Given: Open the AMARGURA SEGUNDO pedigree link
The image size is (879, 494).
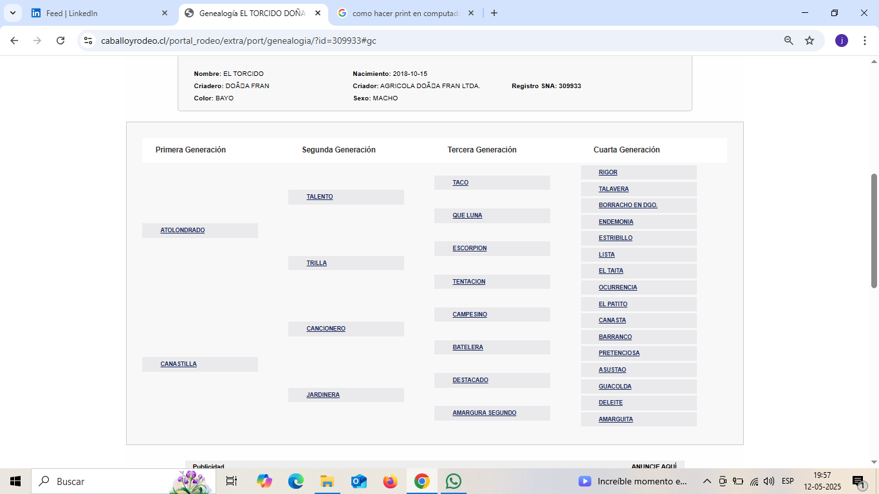Looking at the screenshot, I should (x=484, y=413).
